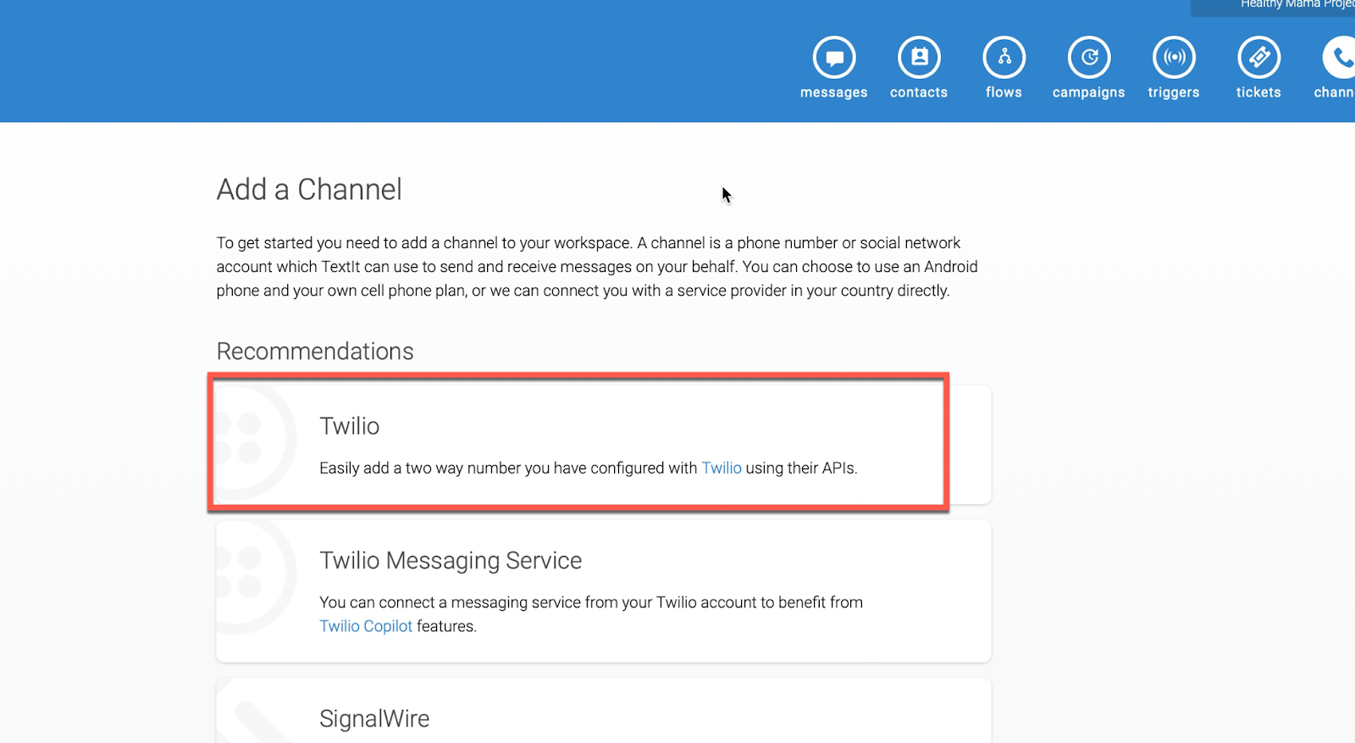
Task: Choose the SignalWire channel card heading
Action: point(374,718)
